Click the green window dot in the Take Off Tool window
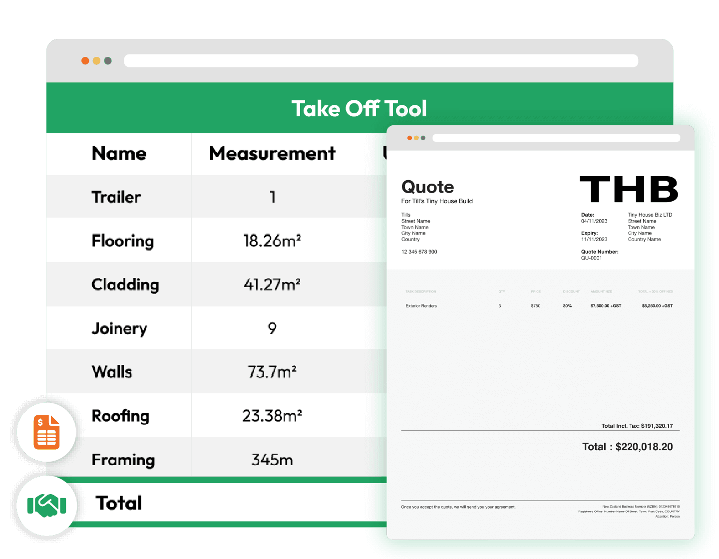This screenshot has height=559, width=719. pos(108,61)
